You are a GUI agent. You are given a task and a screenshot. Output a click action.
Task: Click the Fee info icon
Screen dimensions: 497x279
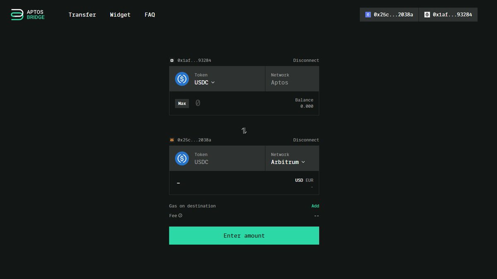(x=180, y=216)
